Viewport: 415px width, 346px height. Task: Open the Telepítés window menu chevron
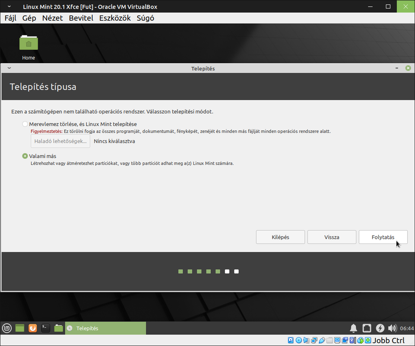(9, 68)
